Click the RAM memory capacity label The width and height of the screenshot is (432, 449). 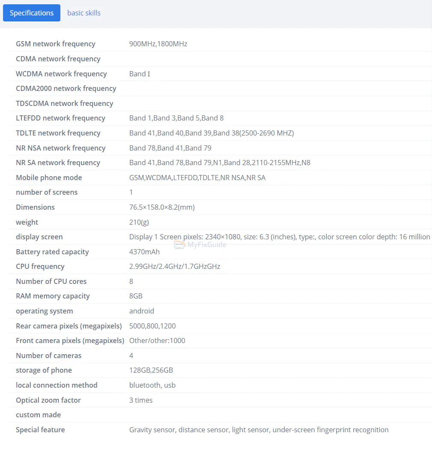coord(53,296)
